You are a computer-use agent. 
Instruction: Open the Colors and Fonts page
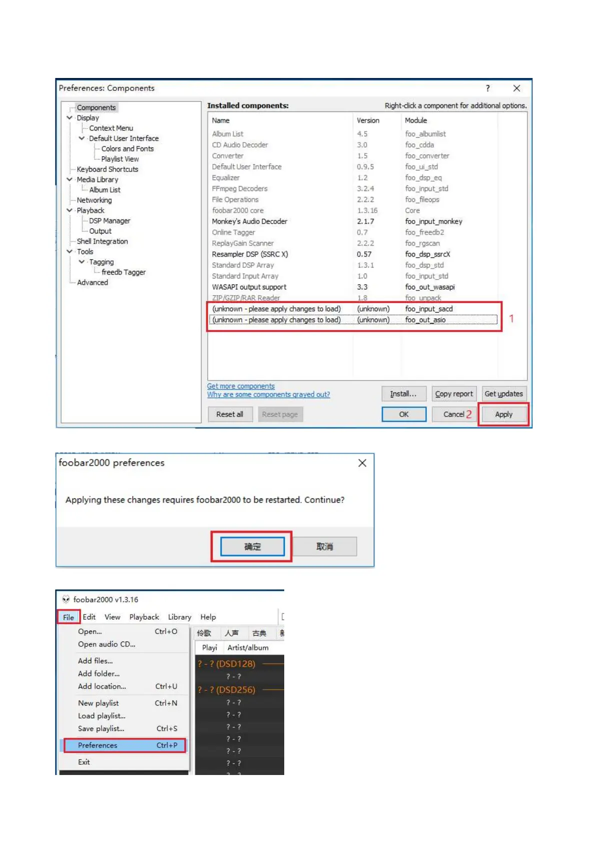coord(128,148)
